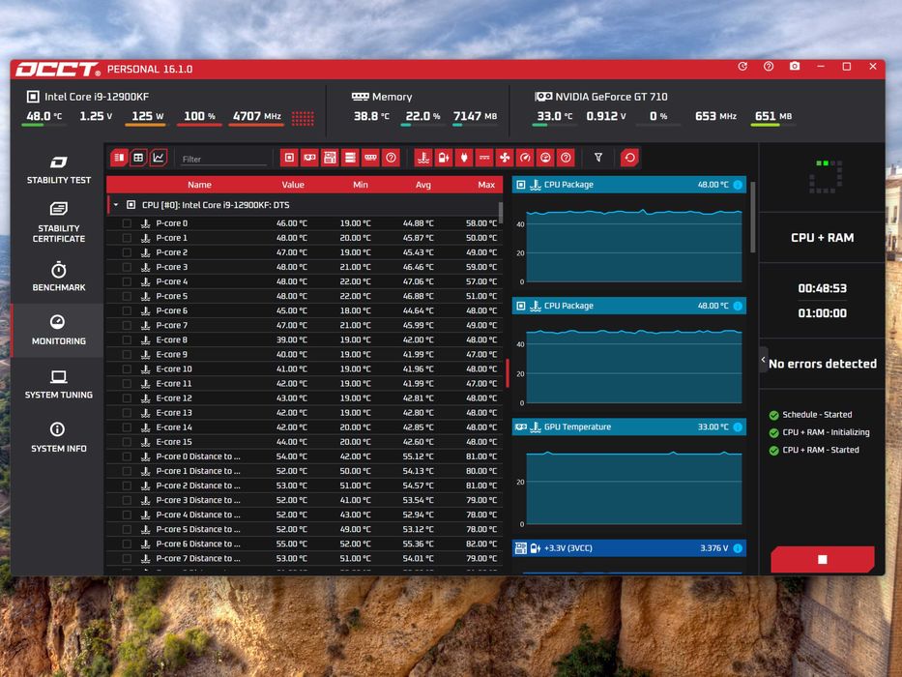Image resolution: width=902 pixels, height=677 pixels.
Task: Click the 'No errors detected' status text
Action: (x=823, y=364)
